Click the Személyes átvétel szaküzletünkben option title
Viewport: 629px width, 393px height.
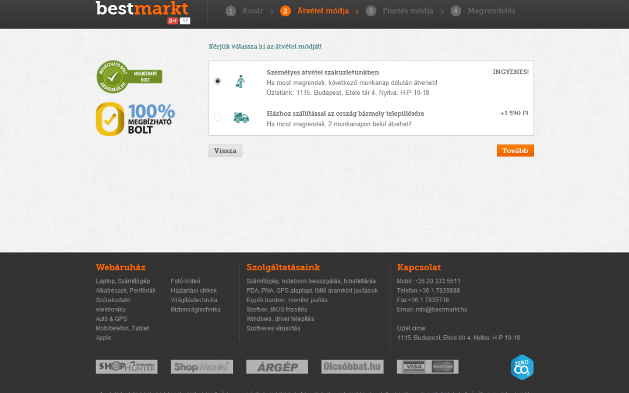coord(323,73)
